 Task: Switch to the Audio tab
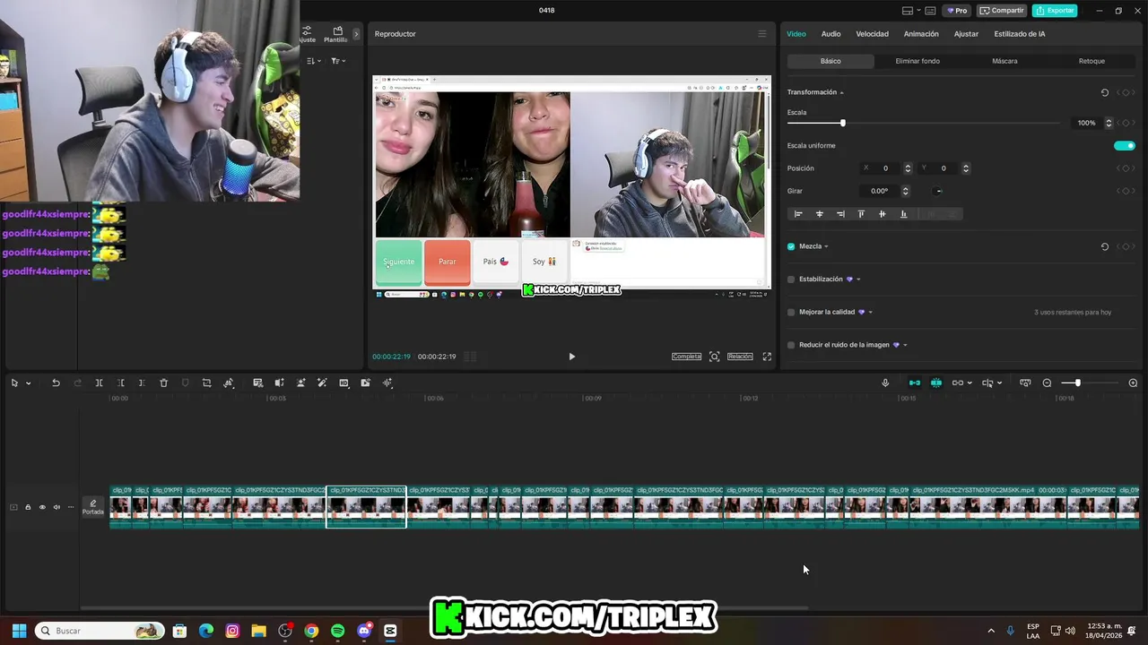831,34
